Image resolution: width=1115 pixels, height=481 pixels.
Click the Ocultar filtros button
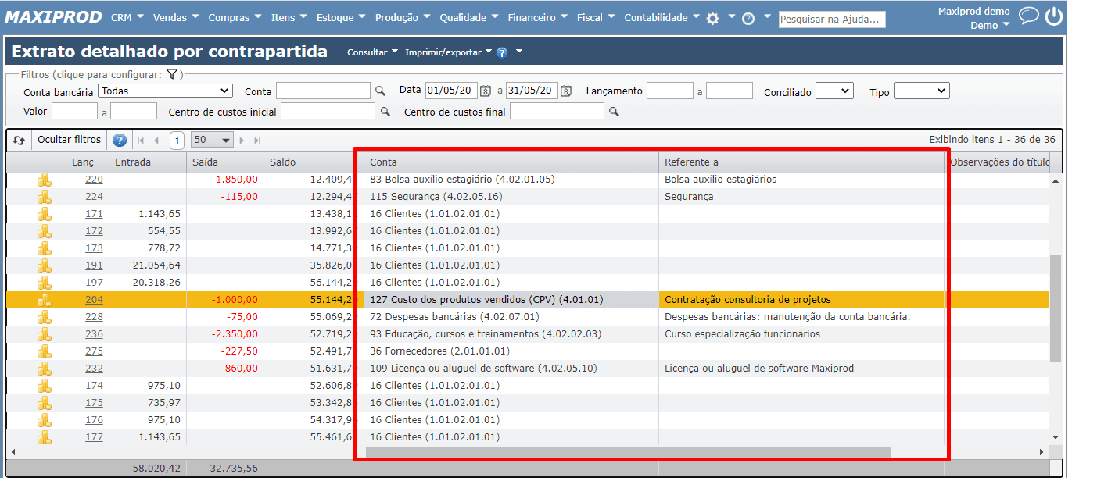pyautogui.click(x=70, y=140)
